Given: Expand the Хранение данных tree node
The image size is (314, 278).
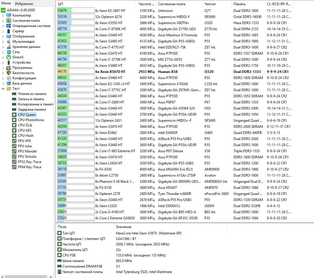Looking at the screenshot, I should tap(3, 47).
